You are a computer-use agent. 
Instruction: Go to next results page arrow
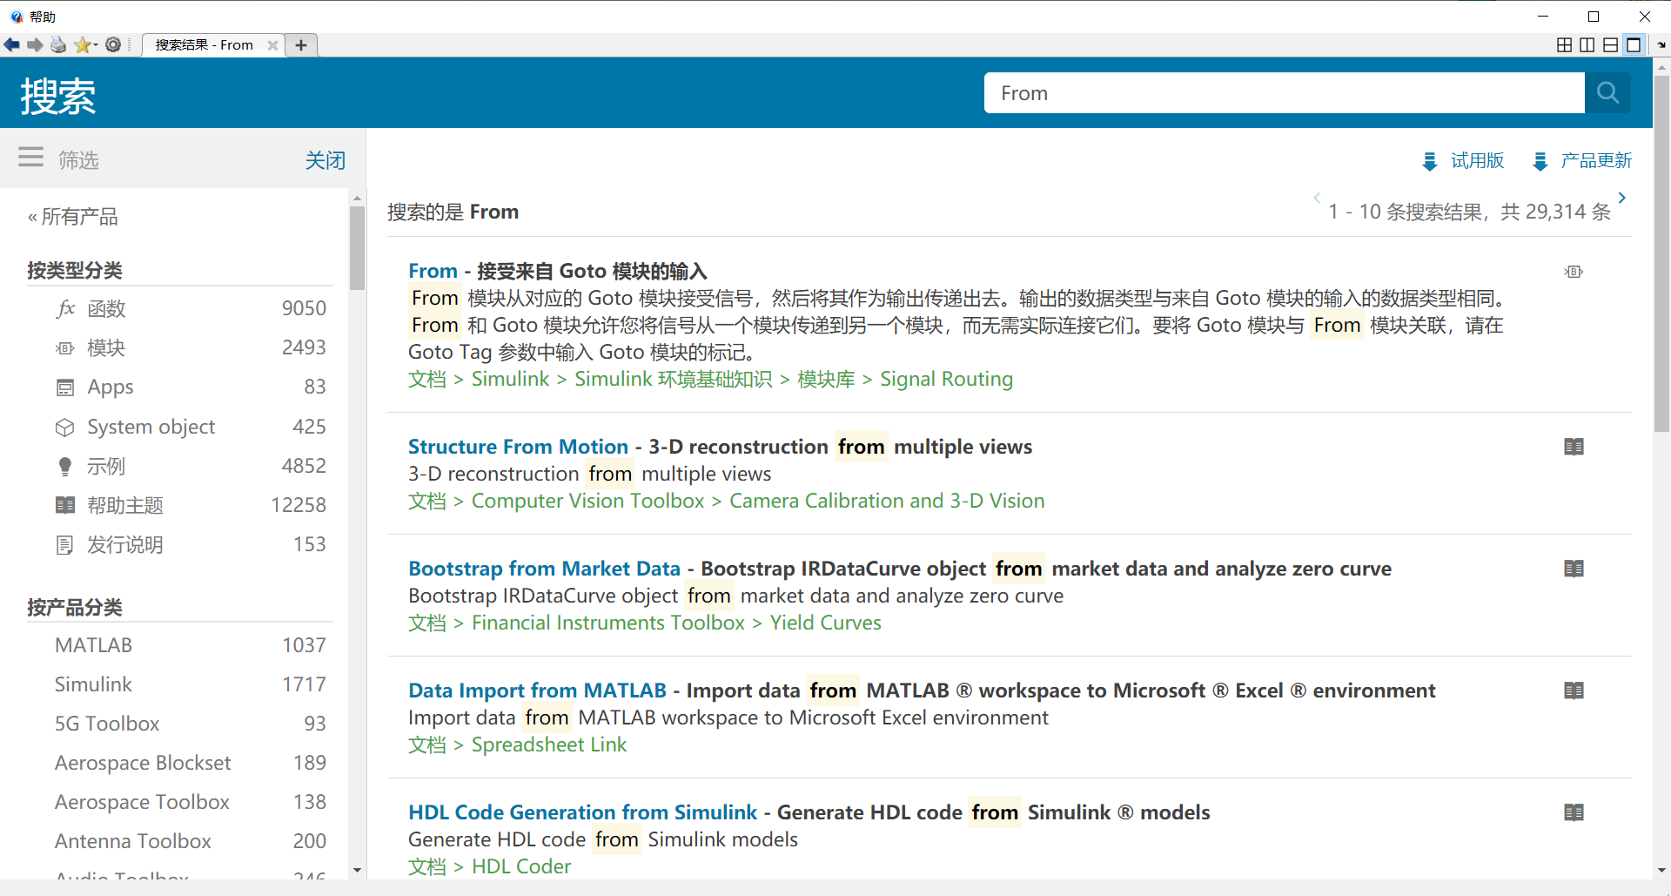pos(1622,198)
